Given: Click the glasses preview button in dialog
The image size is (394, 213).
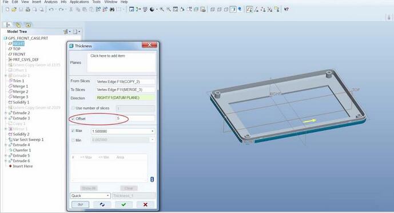Looking at the screenshot, I should (x=80, y=204).
